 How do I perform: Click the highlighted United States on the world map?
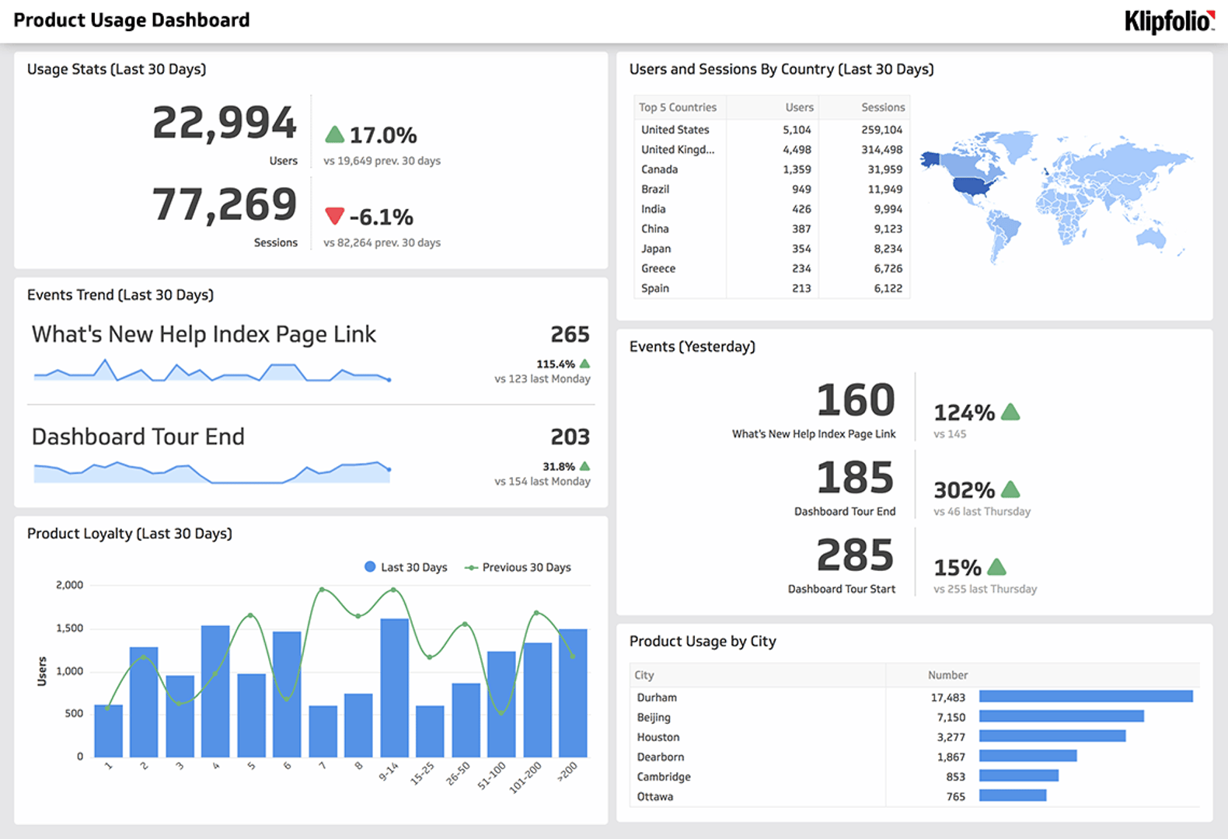pos(973,186)
